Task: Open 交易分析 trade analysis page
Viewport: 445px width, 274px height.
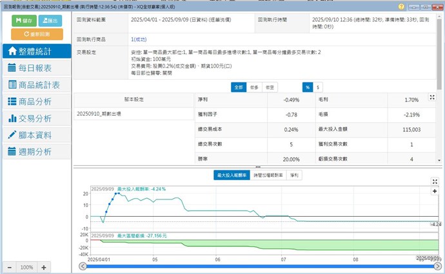Action: 35,118
